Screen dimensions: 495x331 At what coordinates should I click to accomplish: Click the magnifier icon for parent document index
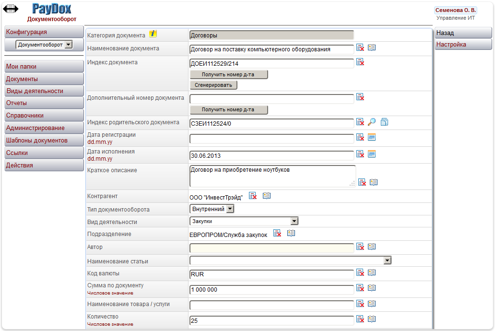(x=371, y=122)
